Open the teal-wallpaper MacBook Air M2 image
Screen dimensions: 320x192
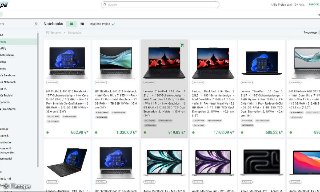pos(164,162)
